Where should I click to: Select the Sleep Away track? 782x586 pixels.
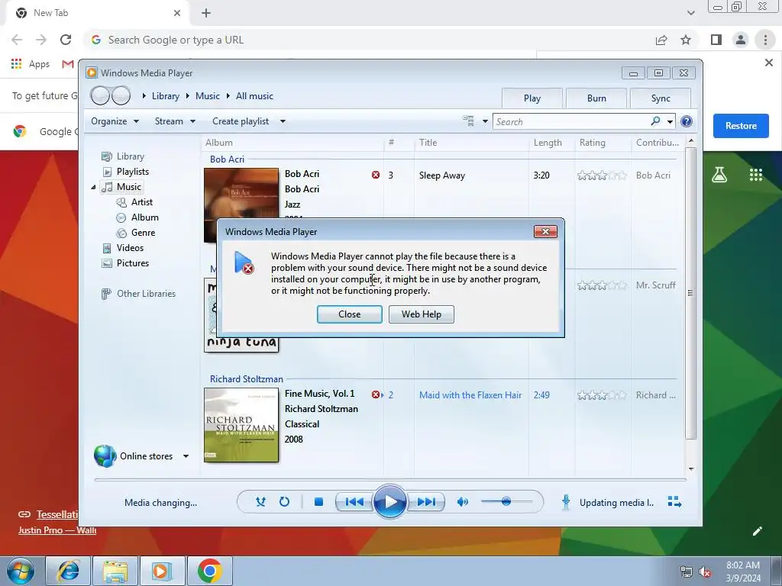pyautogui.click(x=442, y=175)
